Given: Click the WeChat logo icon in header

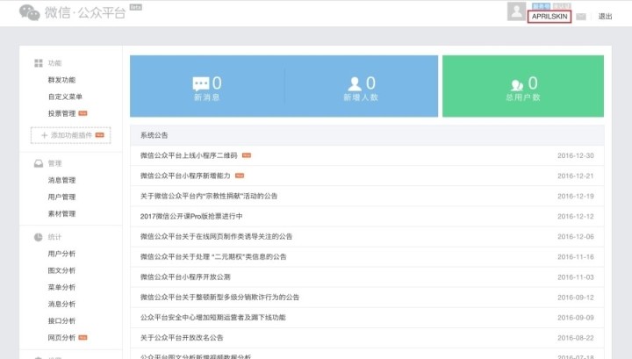Looking at the screenshot, I should [x=30, y=12].
